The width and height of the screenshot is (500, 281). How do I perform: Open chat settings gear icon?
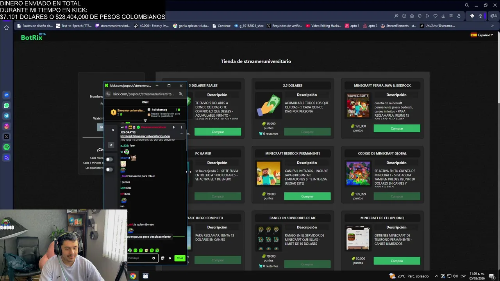point(170,258)
